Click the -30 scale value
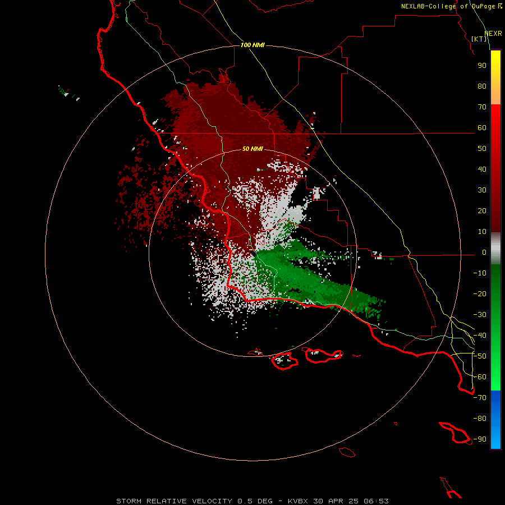505x505 pixels. pyautogui.click(x=480, y=315)
